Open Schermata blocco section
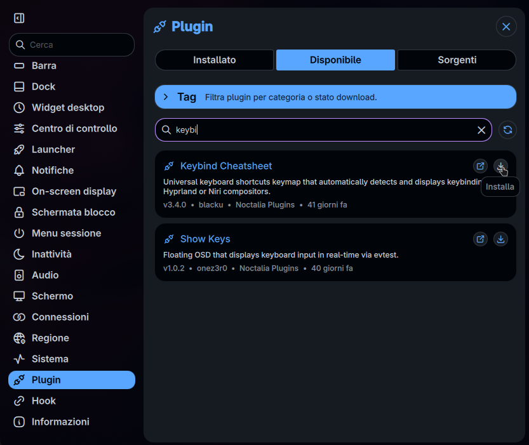This screenshot has width=529, height=445. tap(72, 213)
